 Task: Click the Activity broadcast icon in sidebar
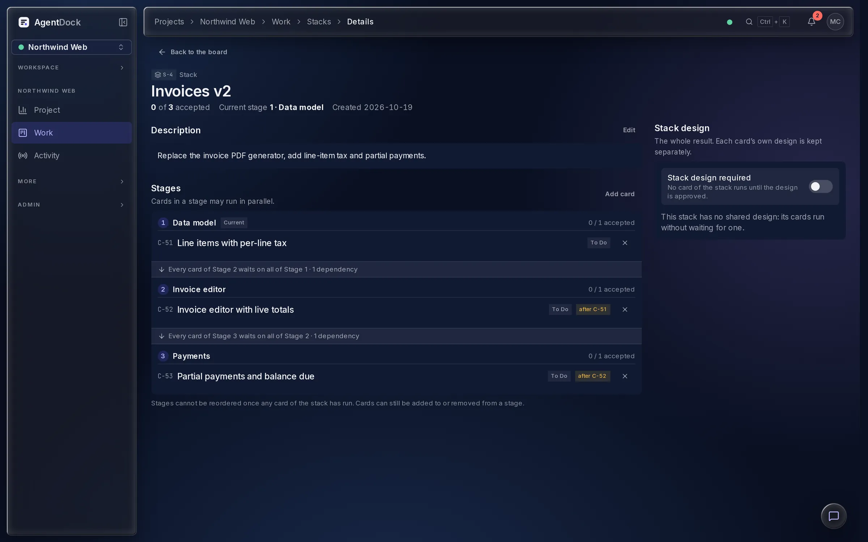click(23, 155)
